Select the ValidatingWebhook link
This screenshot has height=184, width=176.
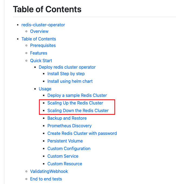[x=49, y=171]
